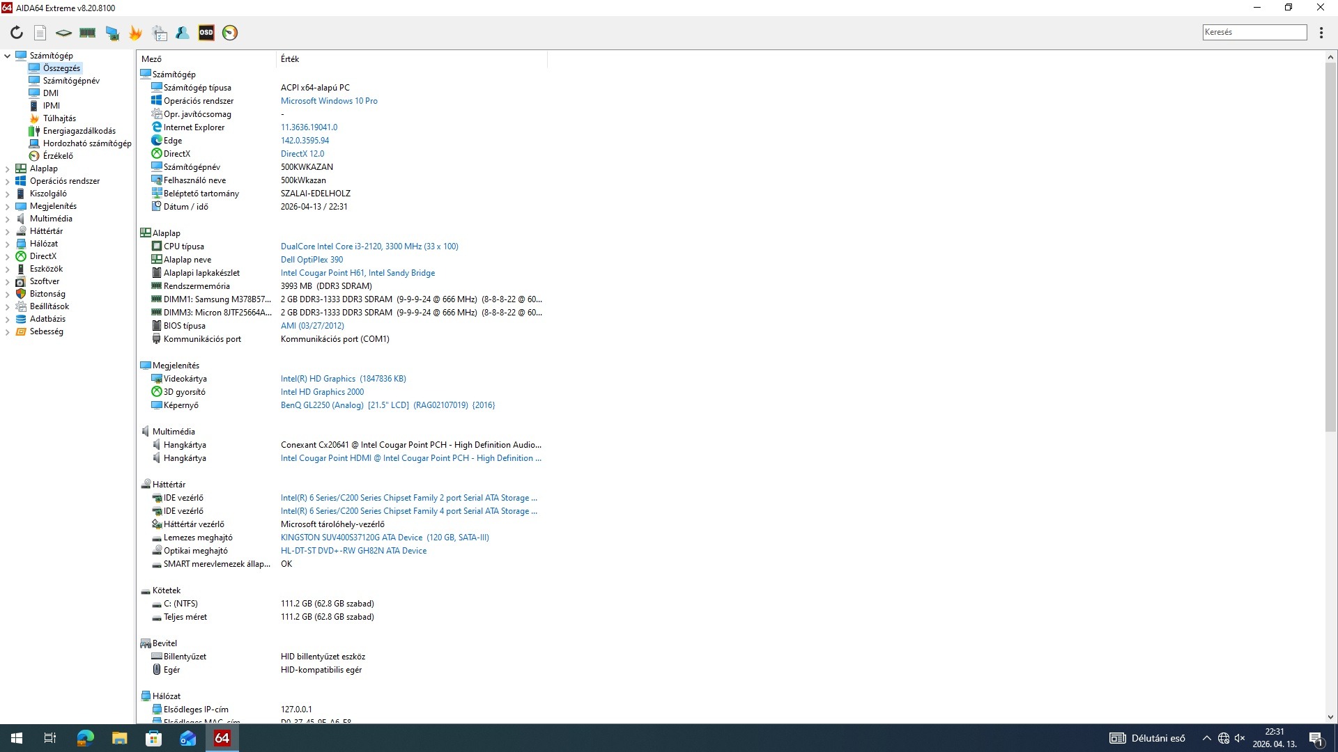Open the Microsoft Edge taskbar icon
This screenshot has height=752, width=1338.
[85, 738]
